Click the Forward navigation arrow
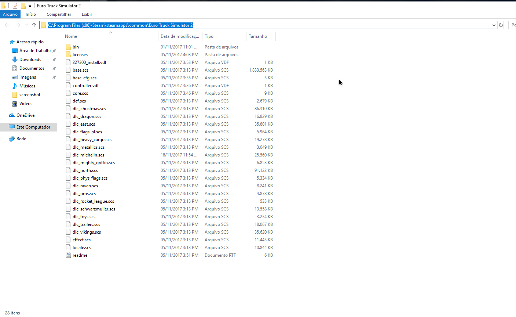Screen dimensions: 516x317 pos(18,25)
